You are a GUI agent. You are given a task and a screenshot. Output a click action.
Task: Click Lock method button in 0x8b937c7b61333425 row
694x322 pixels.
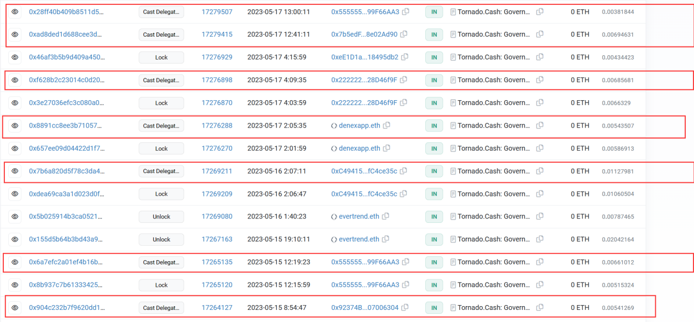tap(161, 285)
